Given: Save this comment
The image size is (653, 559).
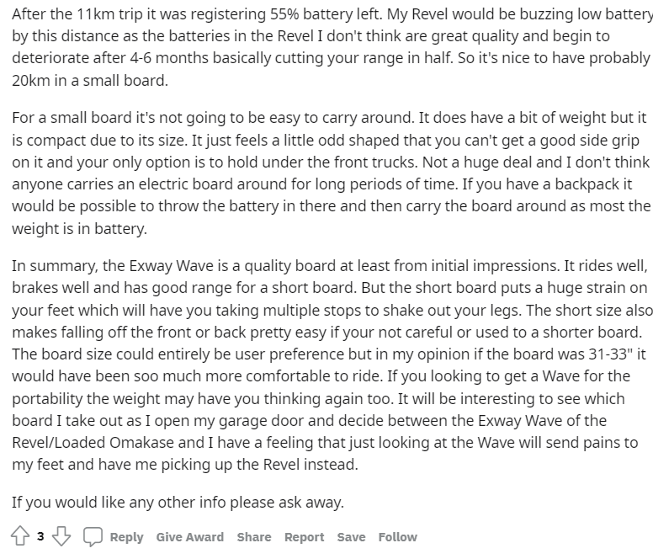Looking at the screenshot, I should (351, 537).
